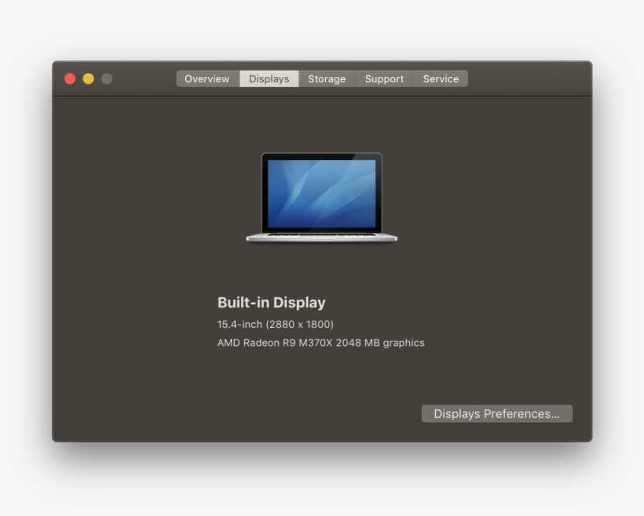Select the Displays tab
Screen dimensions: 644x516
[x=269, y=78]
